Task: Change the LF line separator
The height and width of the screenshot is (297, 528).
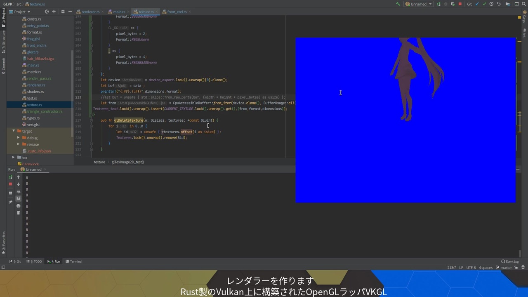Action: coord(461,268)
